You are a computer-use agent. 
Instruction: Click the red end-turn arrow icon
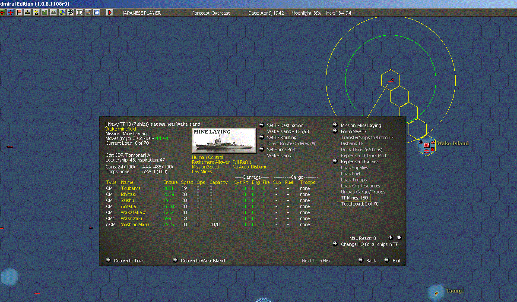pos(109,12)
